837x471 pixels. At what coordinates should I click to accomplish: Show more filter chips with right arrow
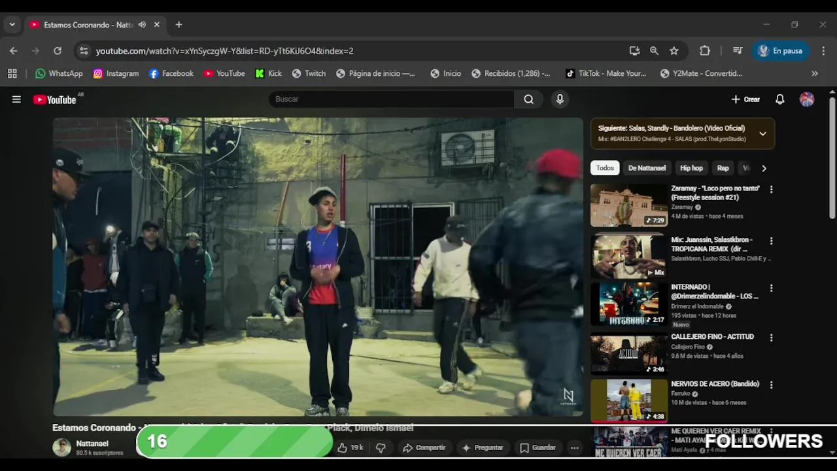(x=764, y=168)
